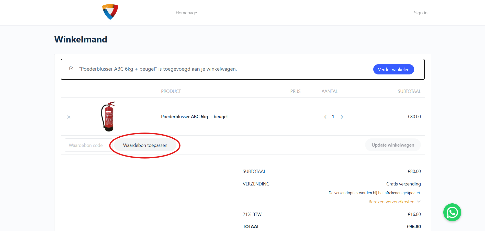
Task: Increase product quantity with right chevron
Action: [x=342, y=117]
